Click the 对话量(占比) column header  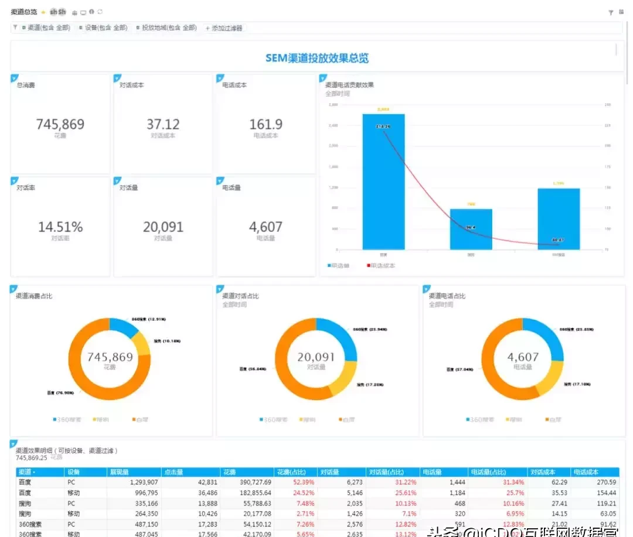point(392,472)
